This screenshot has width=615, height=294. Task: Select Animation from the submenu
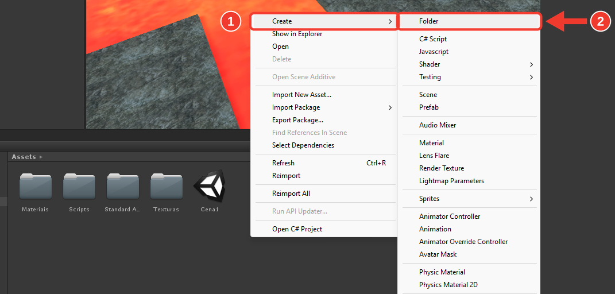pyautogui.click(x=469, y=229)
